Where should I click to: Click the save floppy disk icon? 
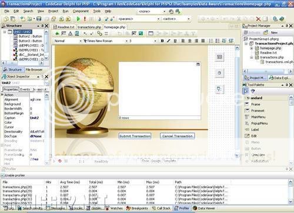point(39,19)
